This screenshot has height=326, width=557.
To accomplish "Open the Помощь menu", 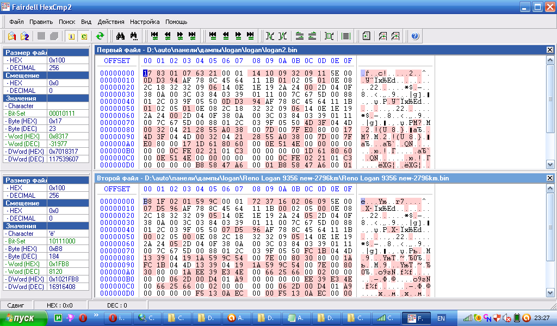I will [x=176, y=22].
